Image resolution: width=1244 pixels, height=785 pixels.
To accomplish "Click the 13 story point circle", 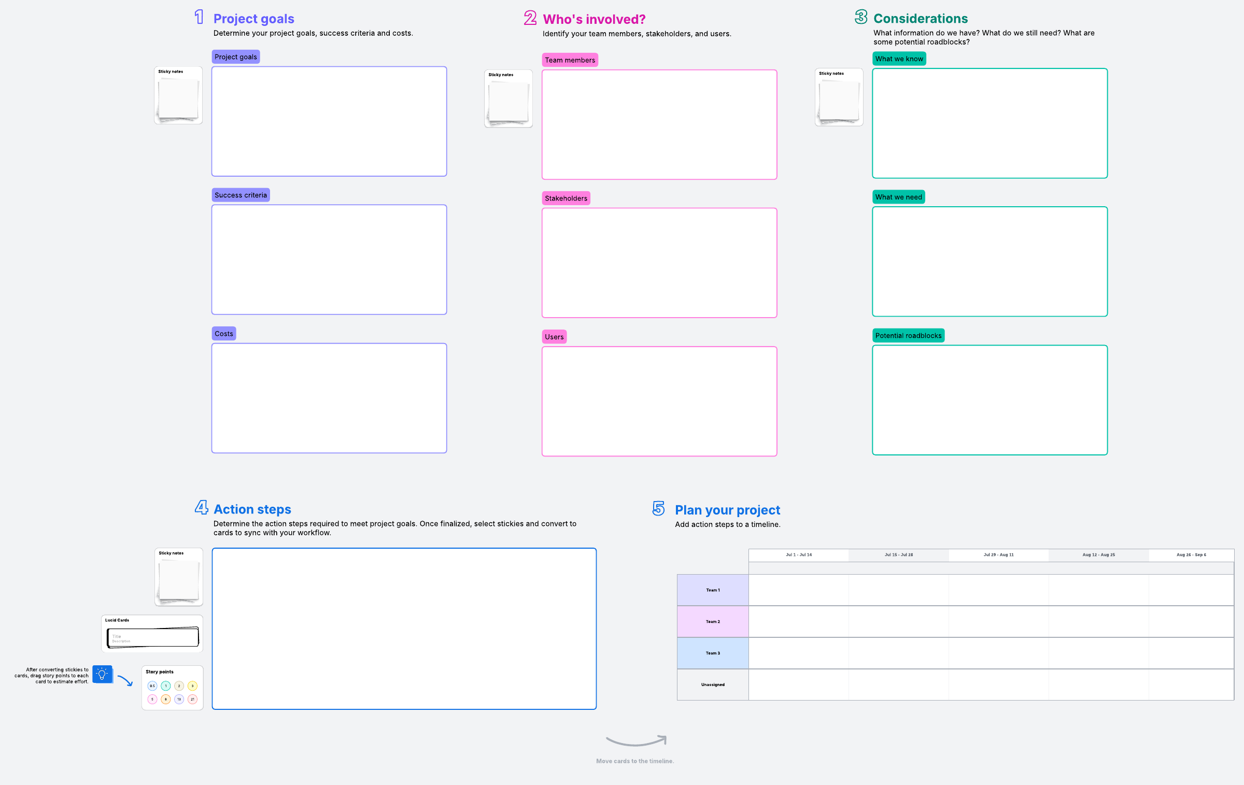I will [x=179, y=699].
